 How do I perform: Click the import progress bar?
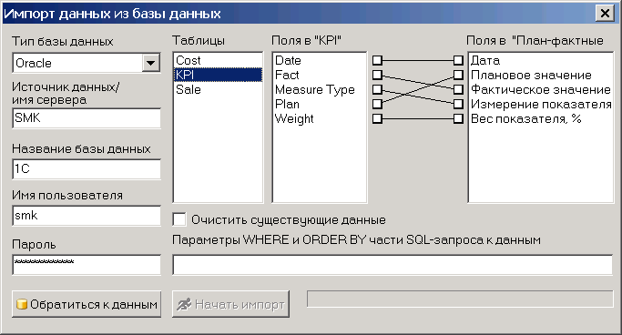[460, 299]
